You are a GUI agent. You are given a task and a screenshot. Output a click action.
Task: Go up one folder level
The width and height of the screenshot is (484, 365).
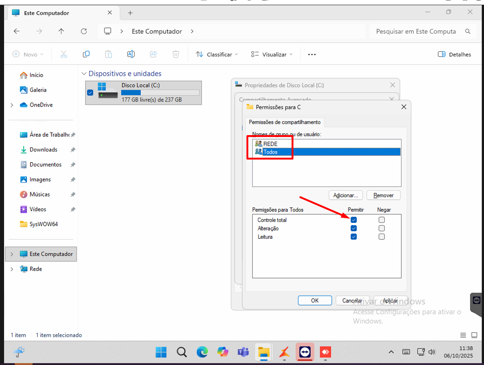pyautogui.click(x=61, y=31)
